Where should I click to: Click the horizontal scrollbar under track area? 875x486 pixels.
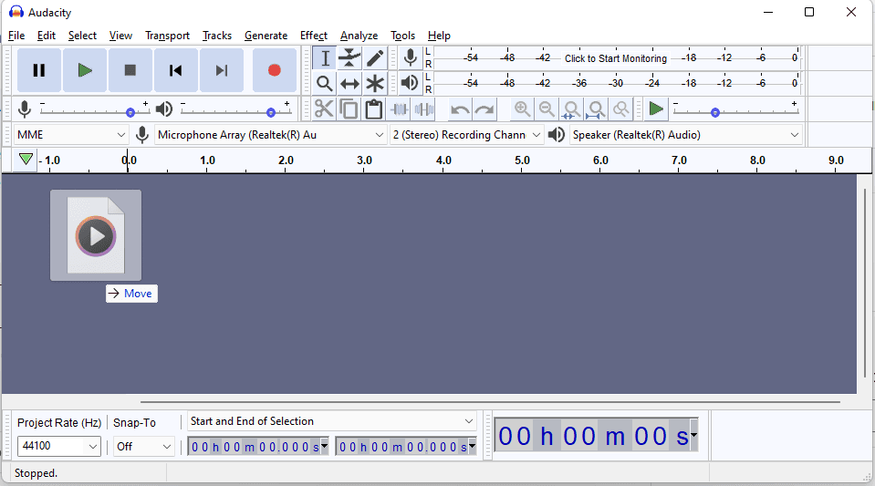(x=490, y=401)
